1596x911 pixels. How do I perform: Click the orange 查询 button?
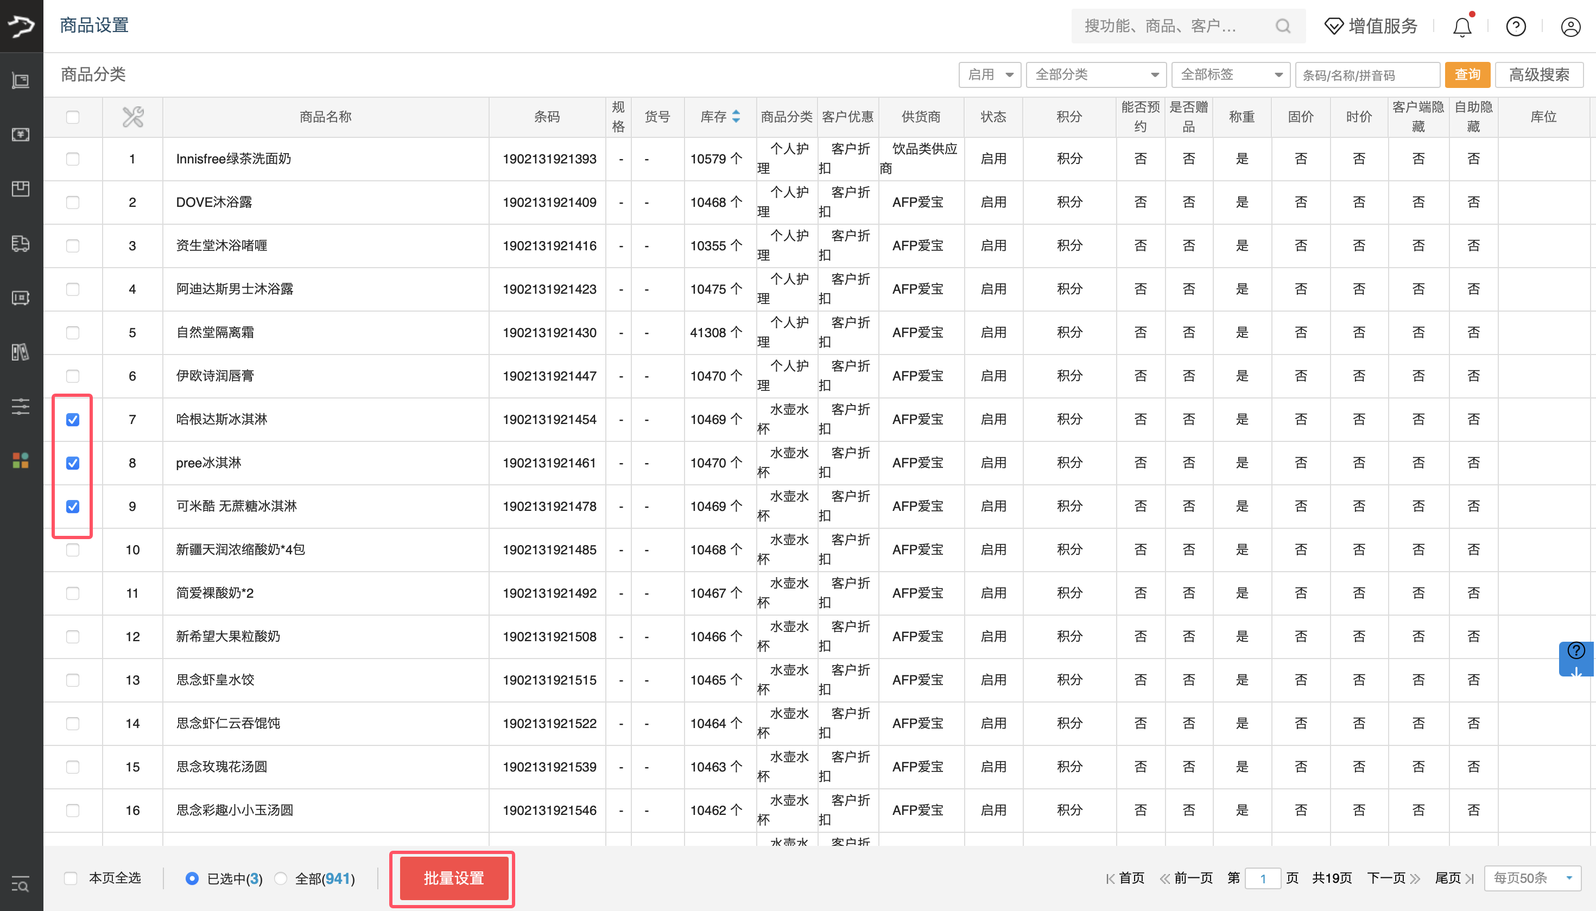1467,75
